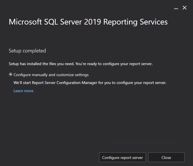193x166 pixels.
Task: Click the 'Configure manually and customize settings' label
Action: tap(51, 75)
